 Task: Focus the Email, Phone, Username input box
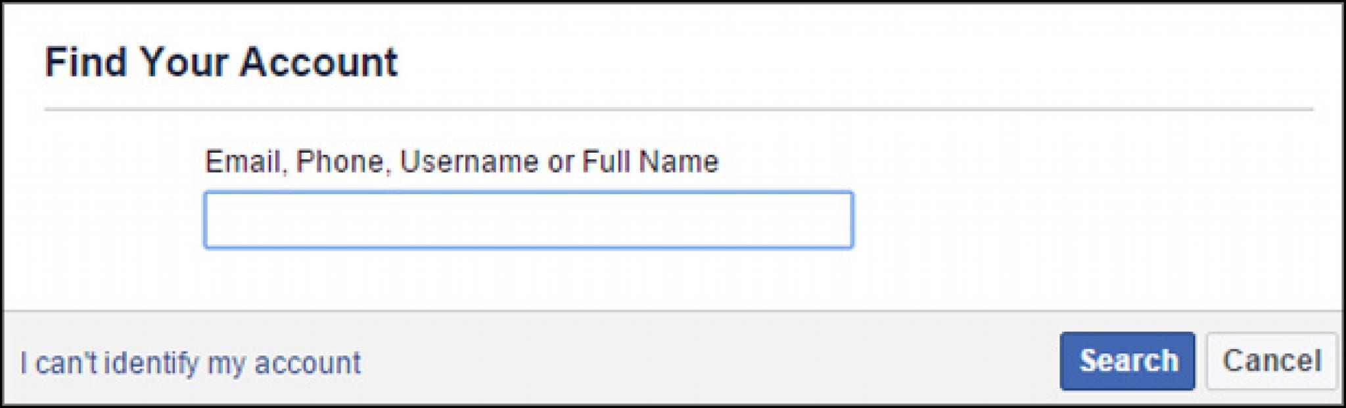click(x=528, y=220)
